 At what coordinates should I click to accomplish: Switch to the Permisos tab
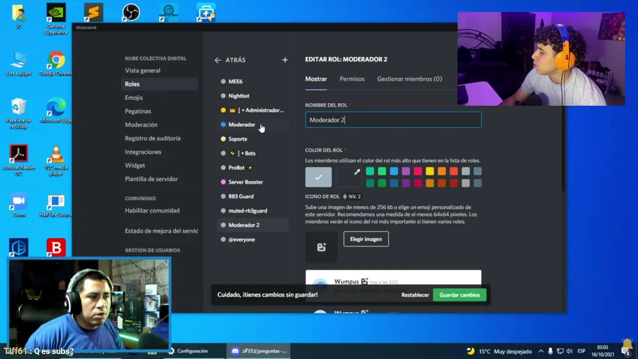tap(352, 79)
